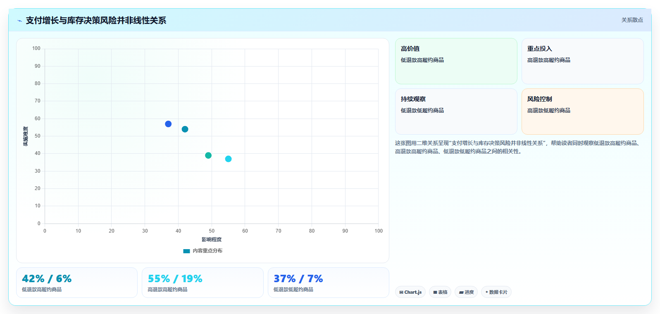This screenshot has width=660, height=314.
Task: Click the 37% / 7% stat value
Action: 298,279
